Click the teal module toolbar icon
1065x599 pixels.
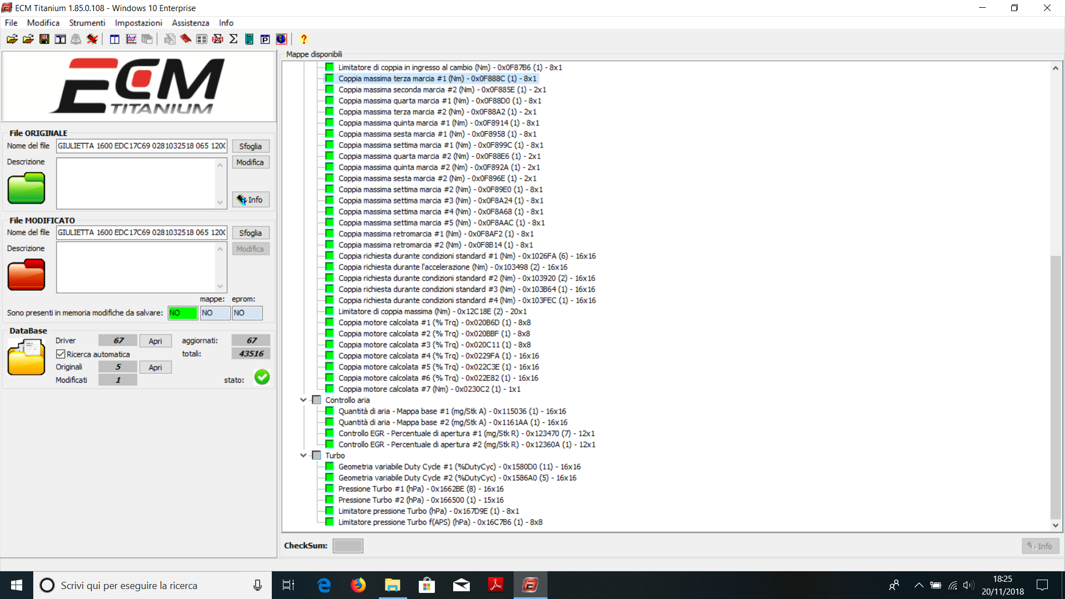pyautogui.click(x=249, y=39)
